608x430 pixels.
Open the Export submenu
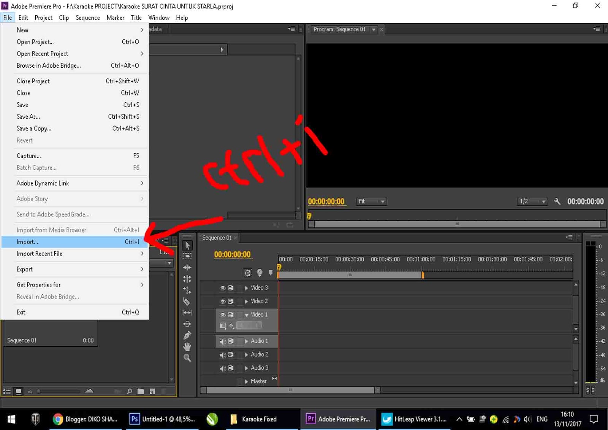(74, 269)
